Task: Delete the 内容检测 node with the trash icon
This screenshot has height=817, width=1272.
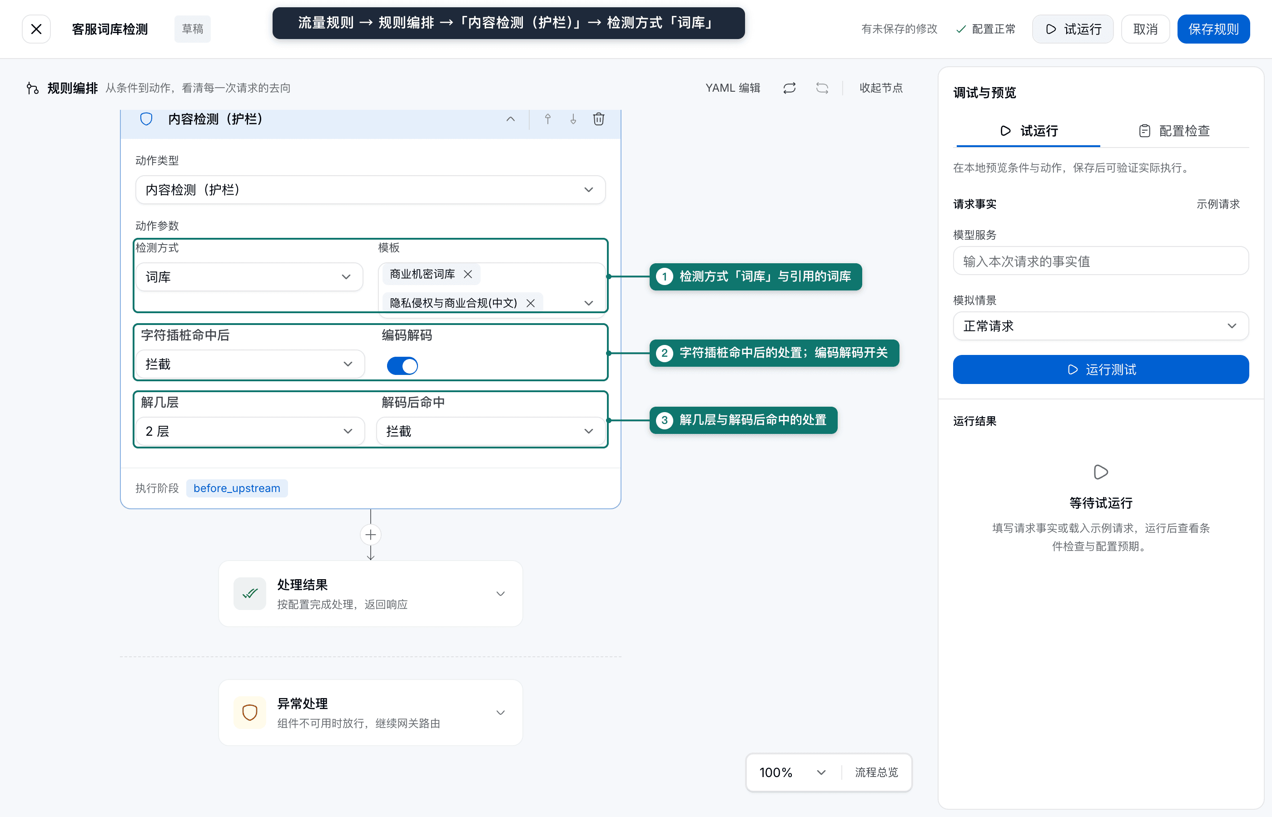Action: 598,119
